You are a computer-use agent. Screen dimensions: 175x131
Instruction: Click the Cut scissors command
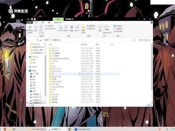42,33
